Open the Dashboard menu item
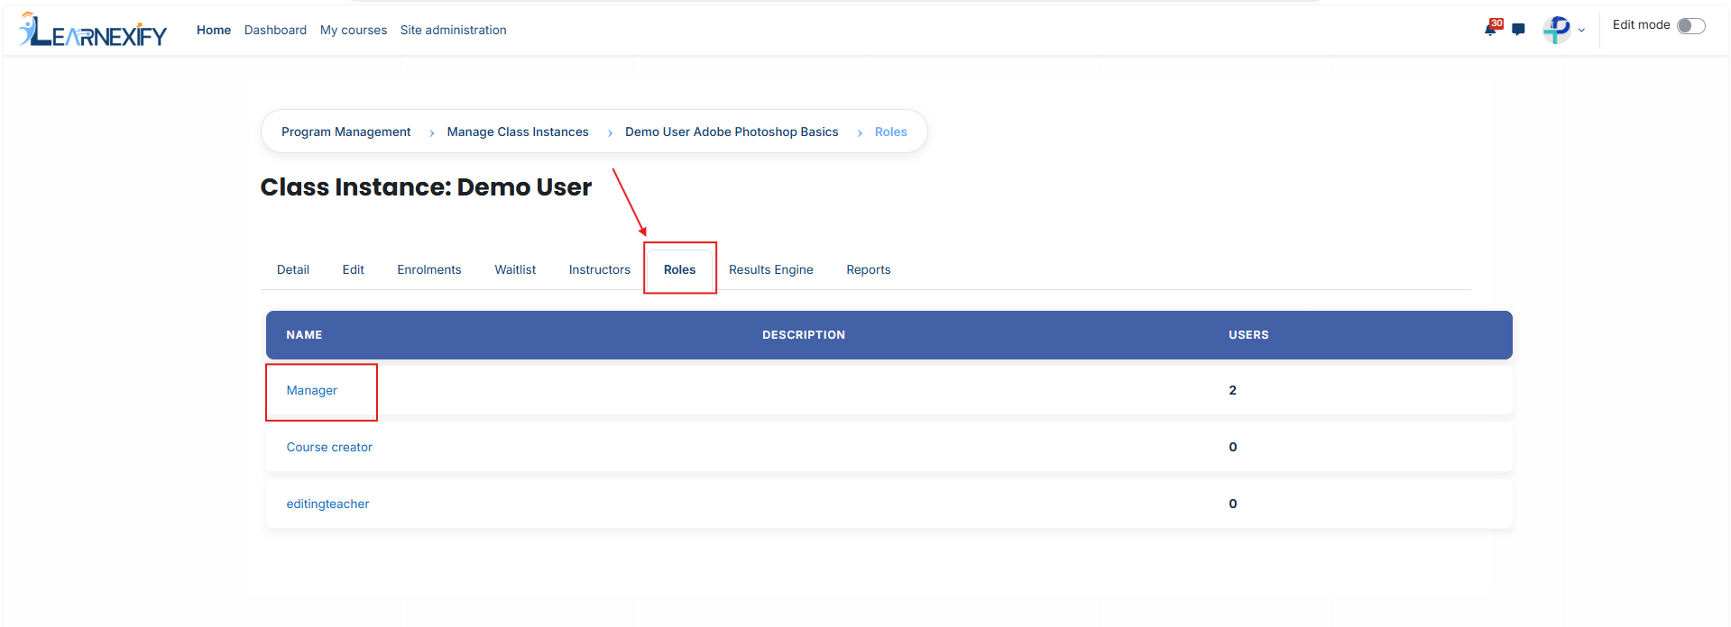Image resolution: width=1731 pixels, height=627 pixels. pyautogui.click(x=275, y=30)
